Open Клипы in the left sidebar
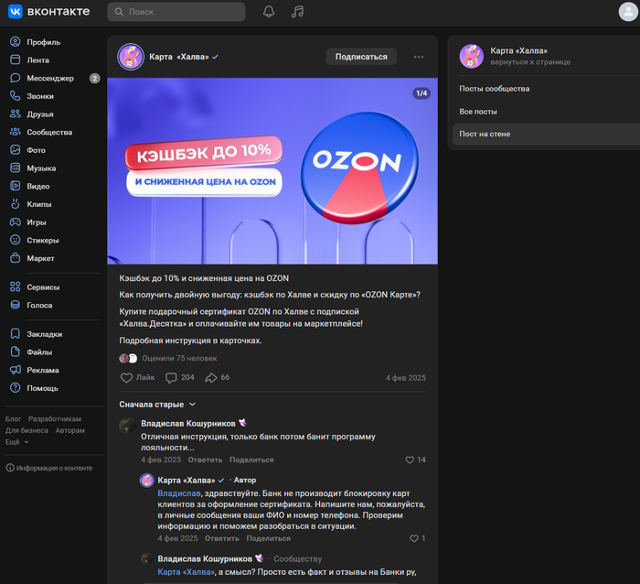 (x=39, y=204)
